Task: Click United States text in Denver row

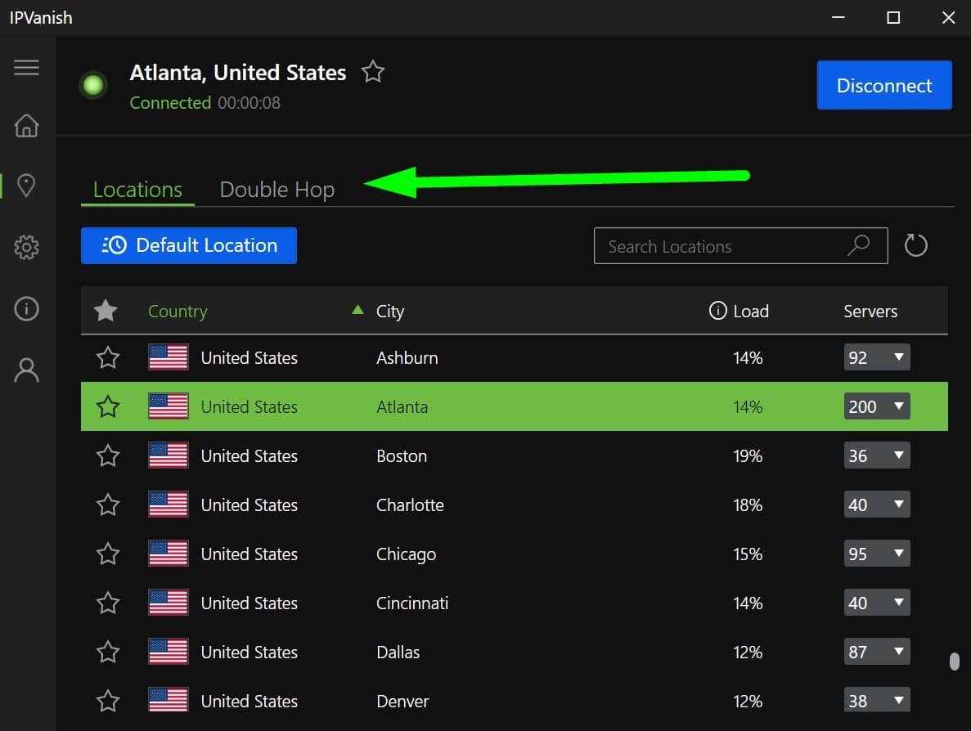Action: pyautogui.click(x=249, y=702)
